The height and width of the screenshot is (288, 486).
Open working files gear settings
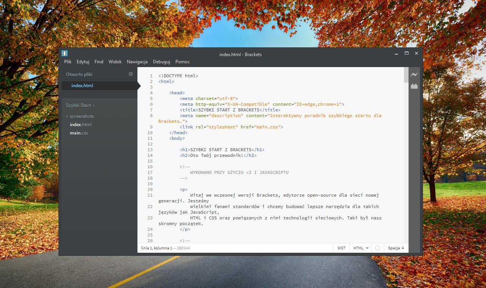click(x=131, y=74)
